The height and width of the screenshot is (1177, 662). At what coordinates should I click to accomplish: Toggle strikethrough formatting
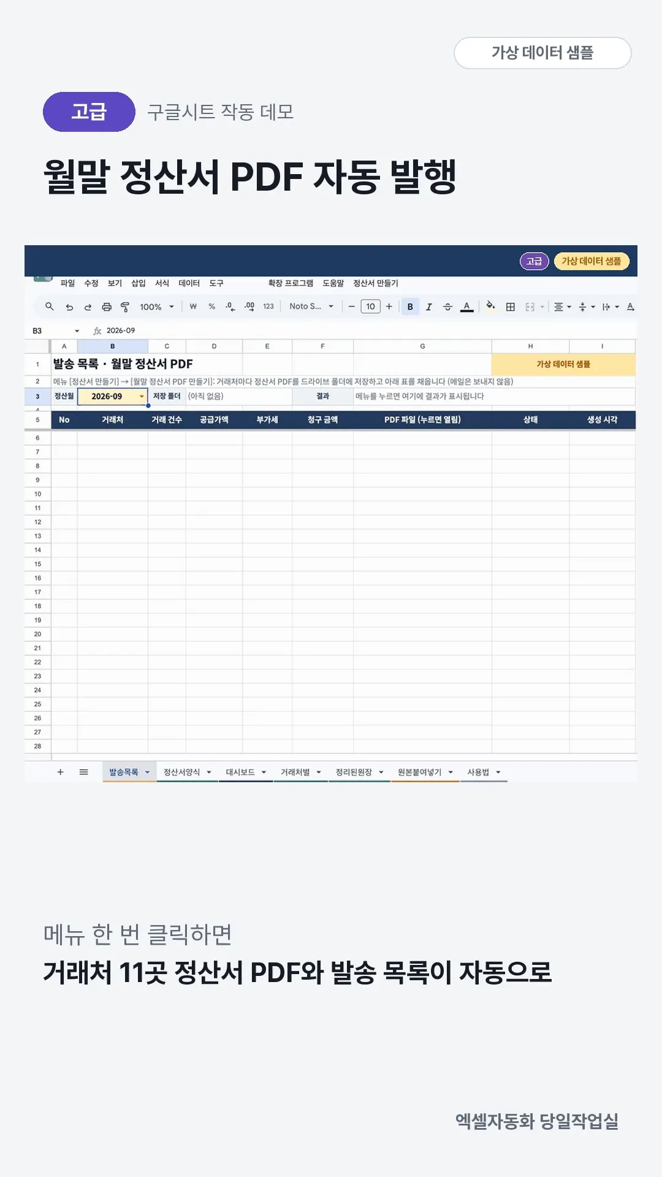(447, 307)
